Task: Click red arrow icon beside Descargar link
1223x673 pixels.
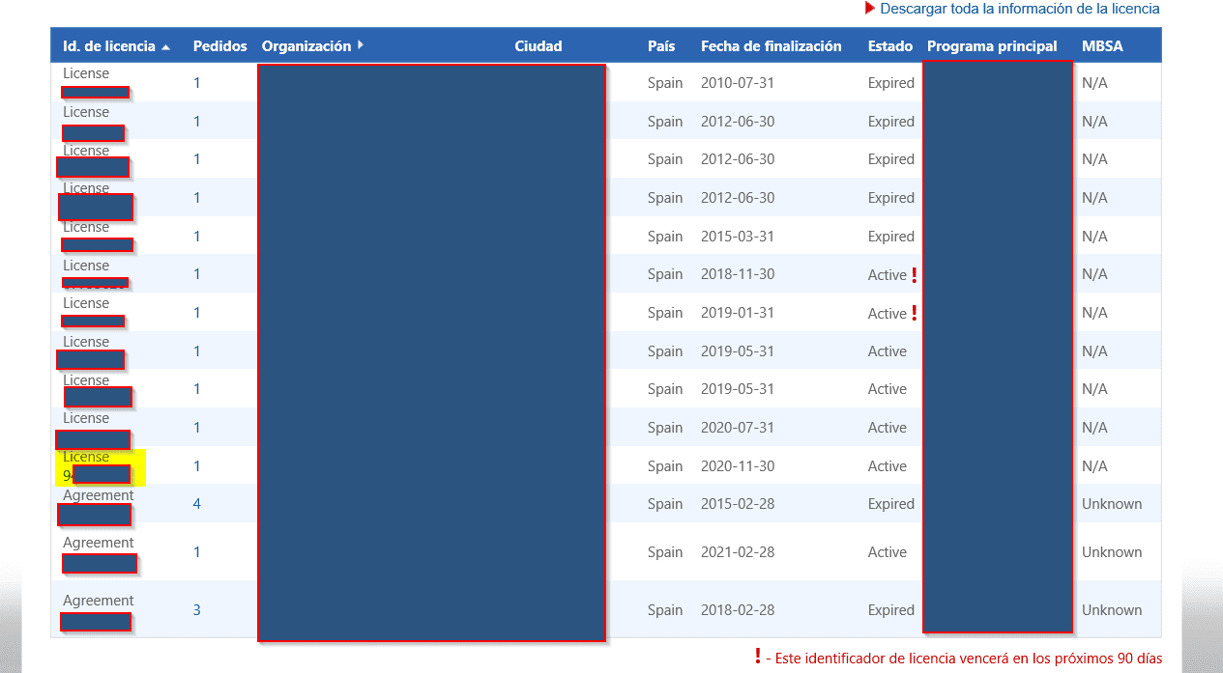Action: click(870, 9)
